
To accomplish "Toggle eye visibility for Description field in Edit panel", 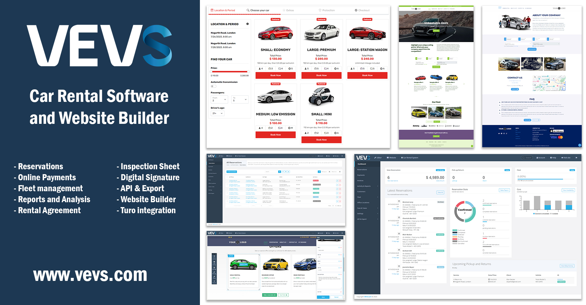I will click(x=341, y=274).
